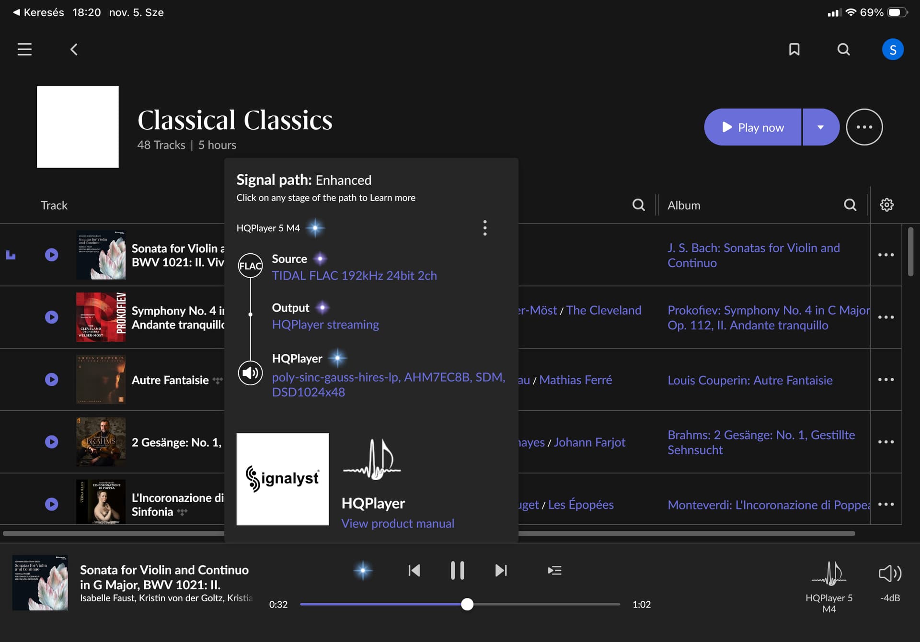The height and width of the screenshot is (642, 920).
Task: Open View product manual link
Action: (398, 523)
